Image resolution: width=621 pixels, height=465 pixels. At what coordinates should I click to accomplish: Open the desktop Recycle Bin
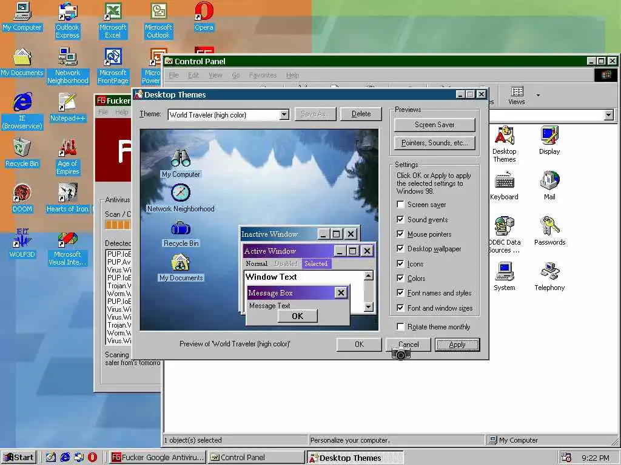[22, 153]
